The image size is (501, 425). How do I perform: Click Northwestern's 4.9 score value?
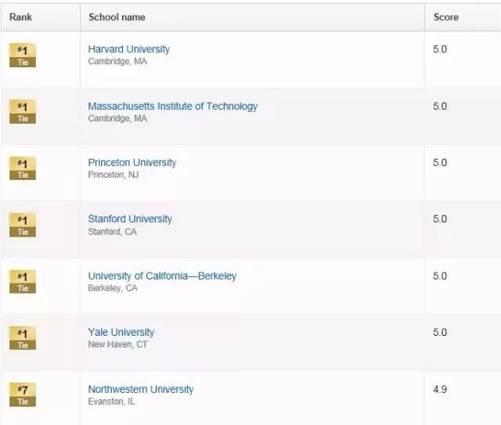pyautogui.click(x=440, y=389)
